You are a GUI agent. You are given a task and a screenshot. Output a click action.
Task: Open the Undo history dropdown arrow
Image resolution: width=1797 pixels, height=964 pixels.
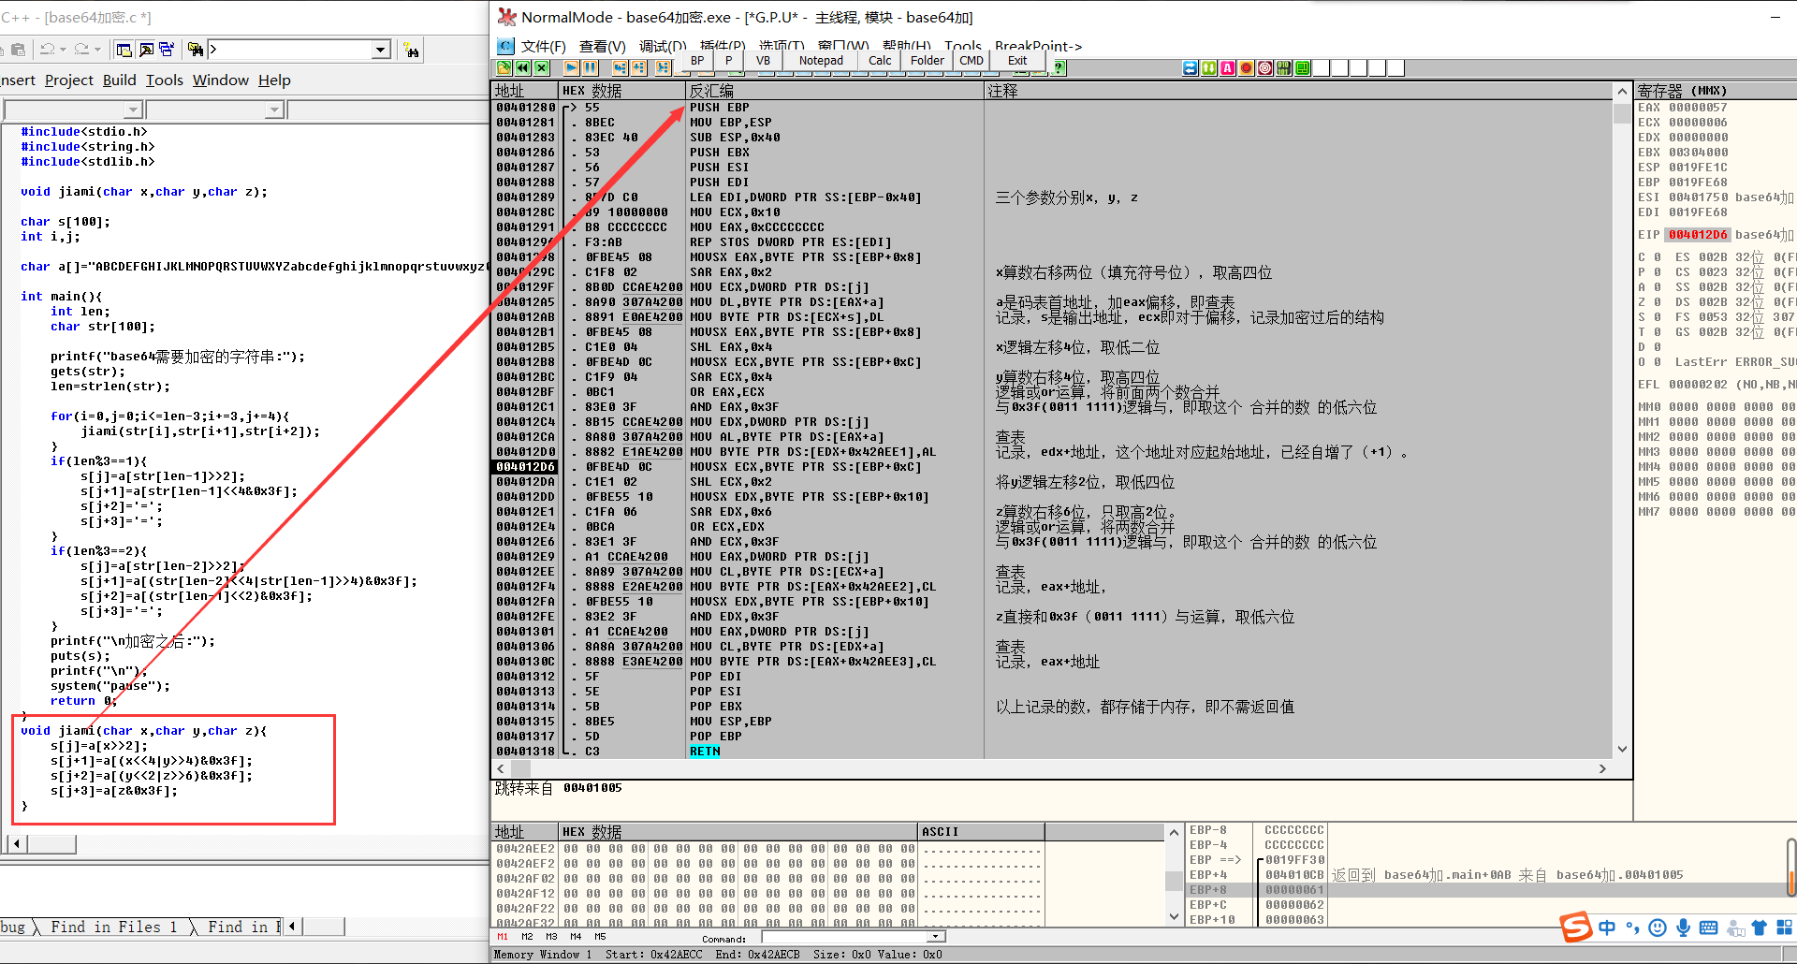click(x=63, y=50)
